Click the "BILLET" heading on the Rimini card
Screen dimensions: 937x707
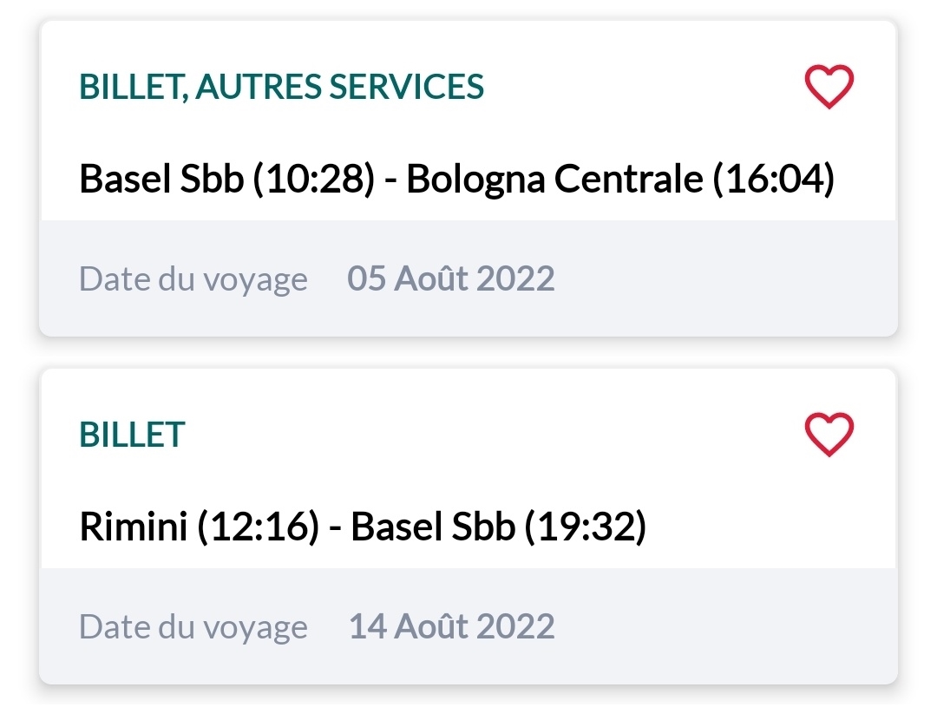click(x=133, y=434)
